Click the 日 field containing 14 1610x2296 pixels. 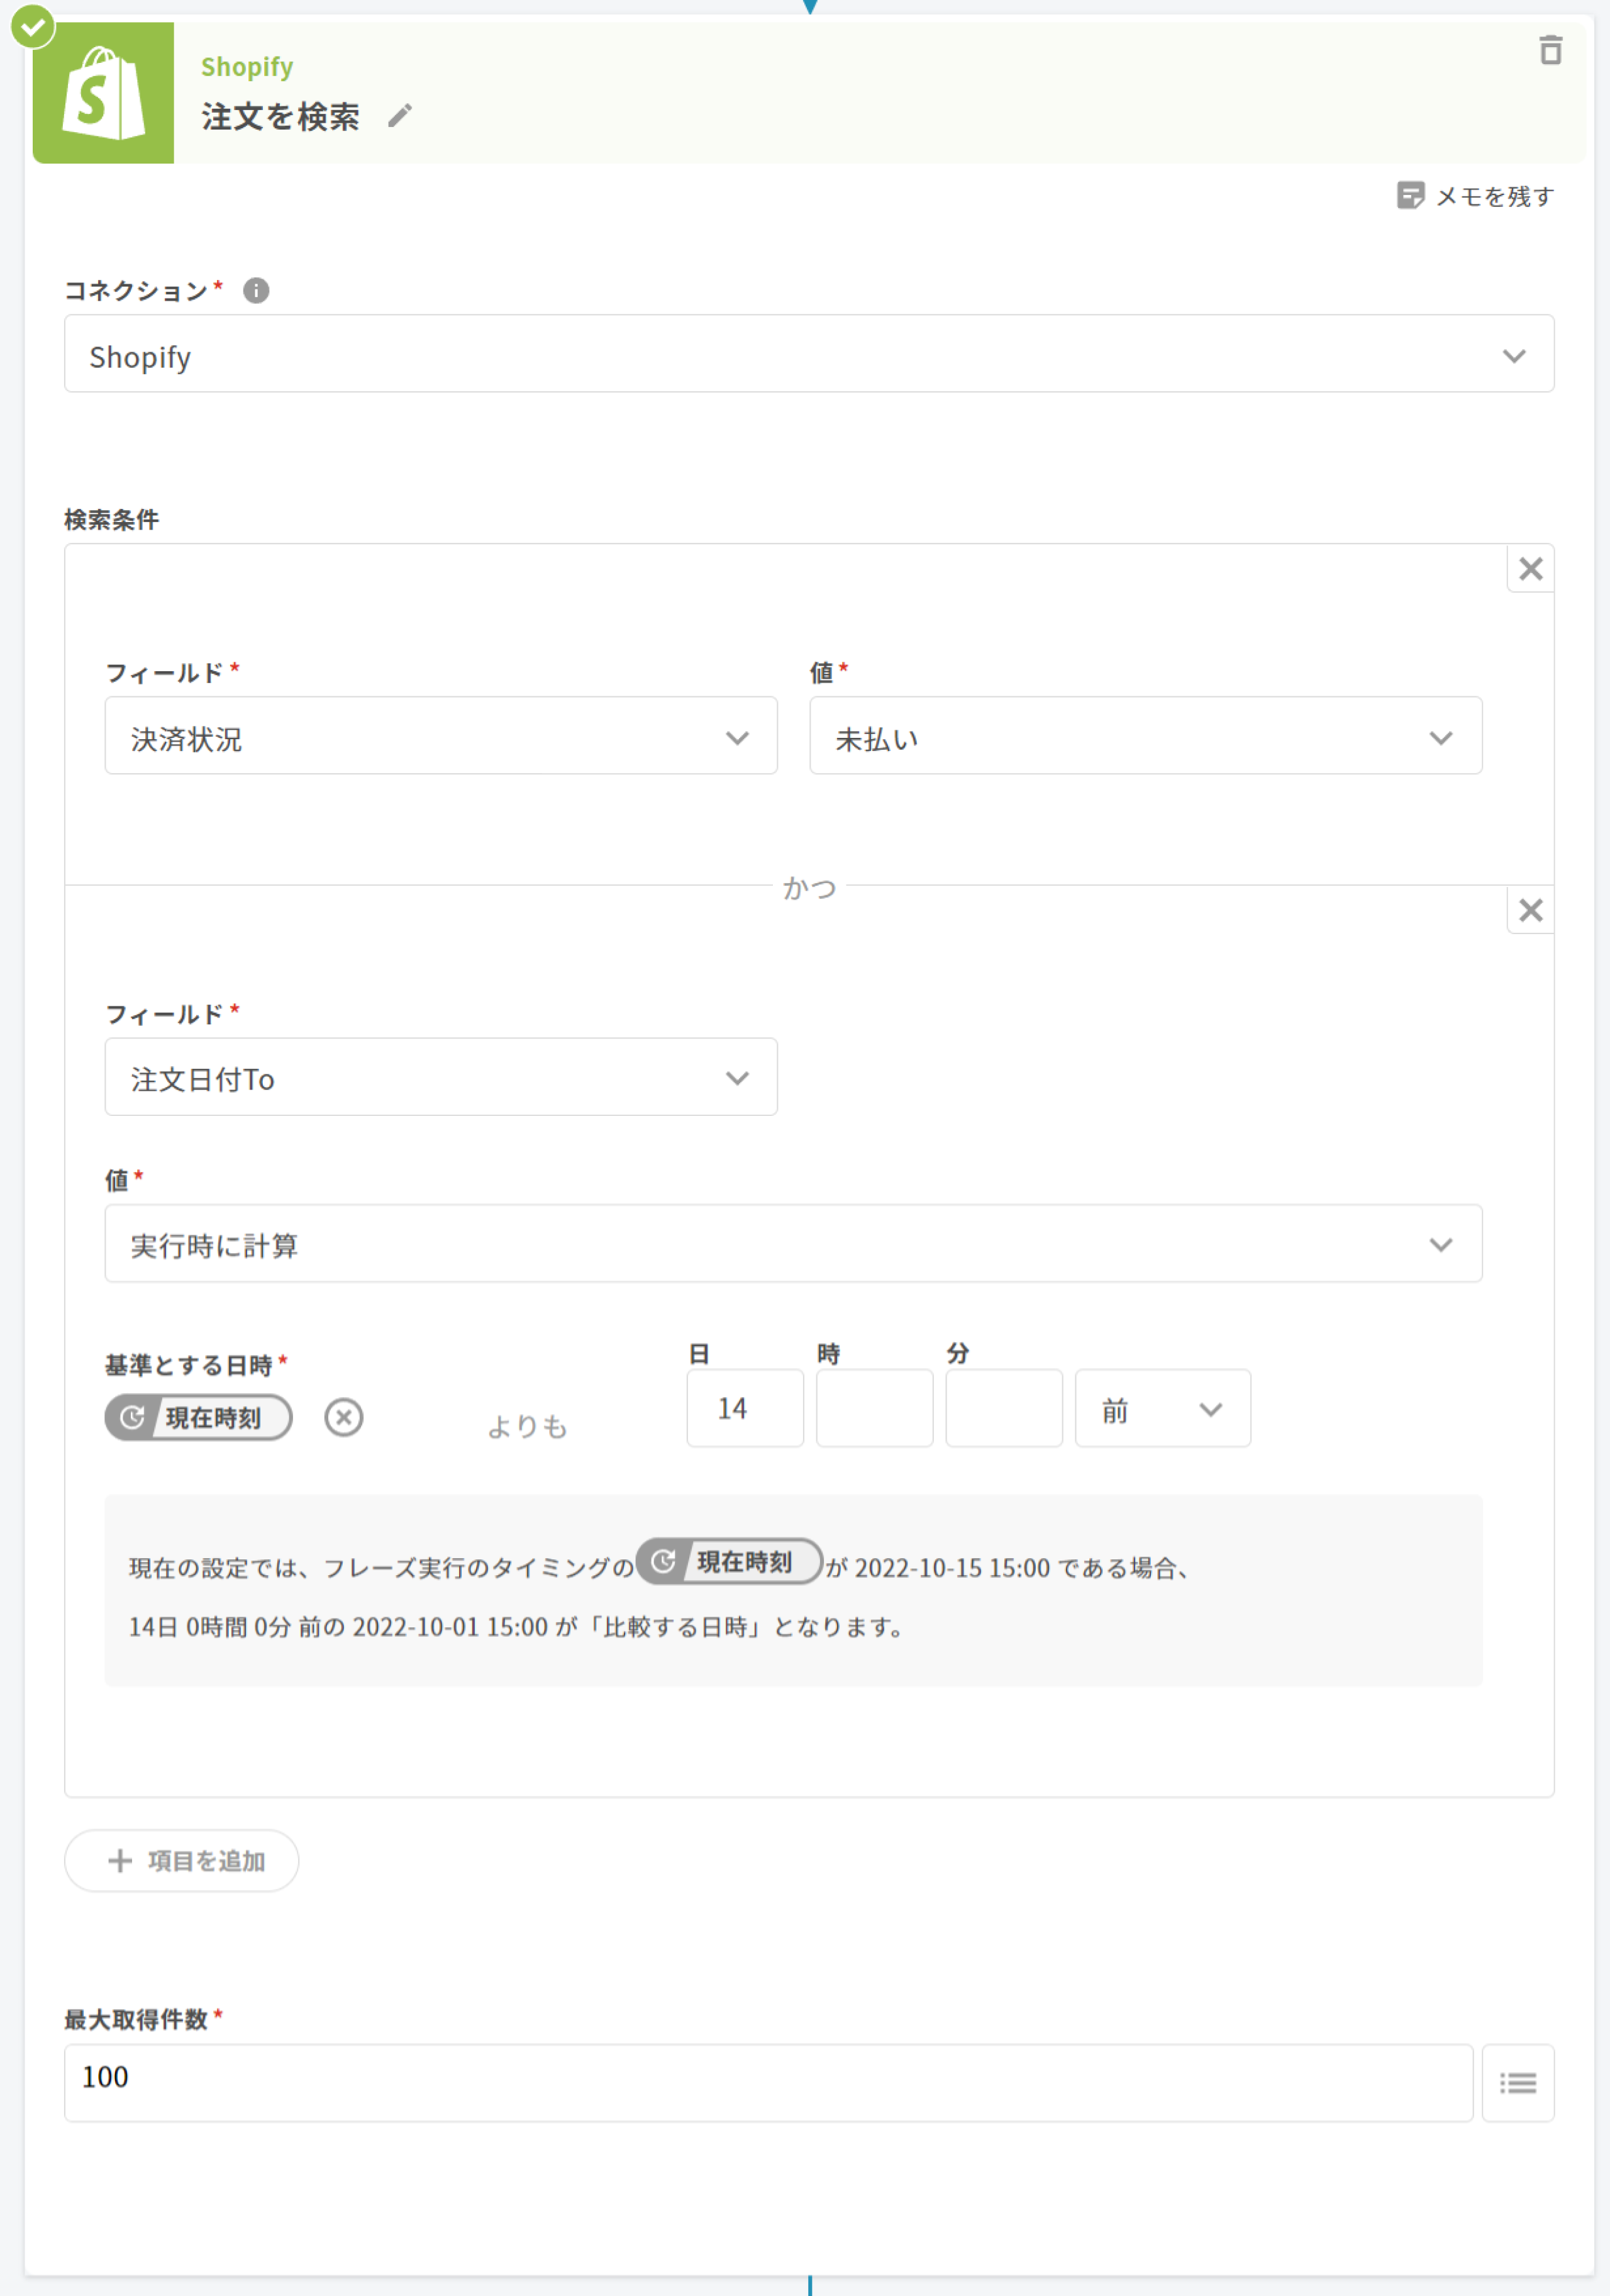coord(745,1409)
